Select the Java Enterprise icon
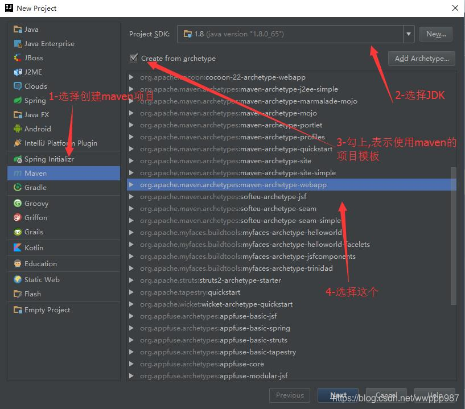 (18, 44)
